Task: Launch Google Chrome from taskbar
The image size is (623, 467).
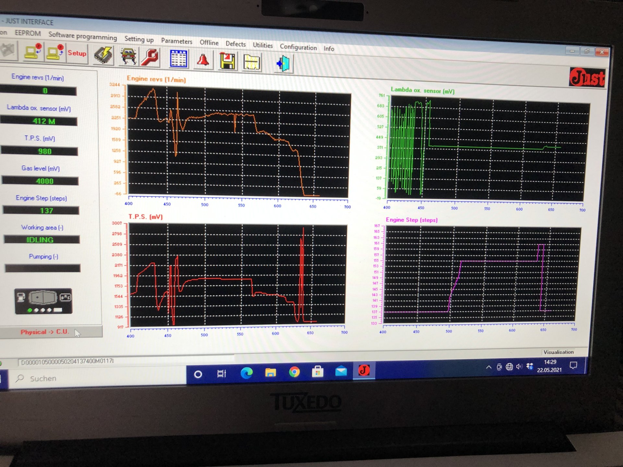Action: pos(294,372)
